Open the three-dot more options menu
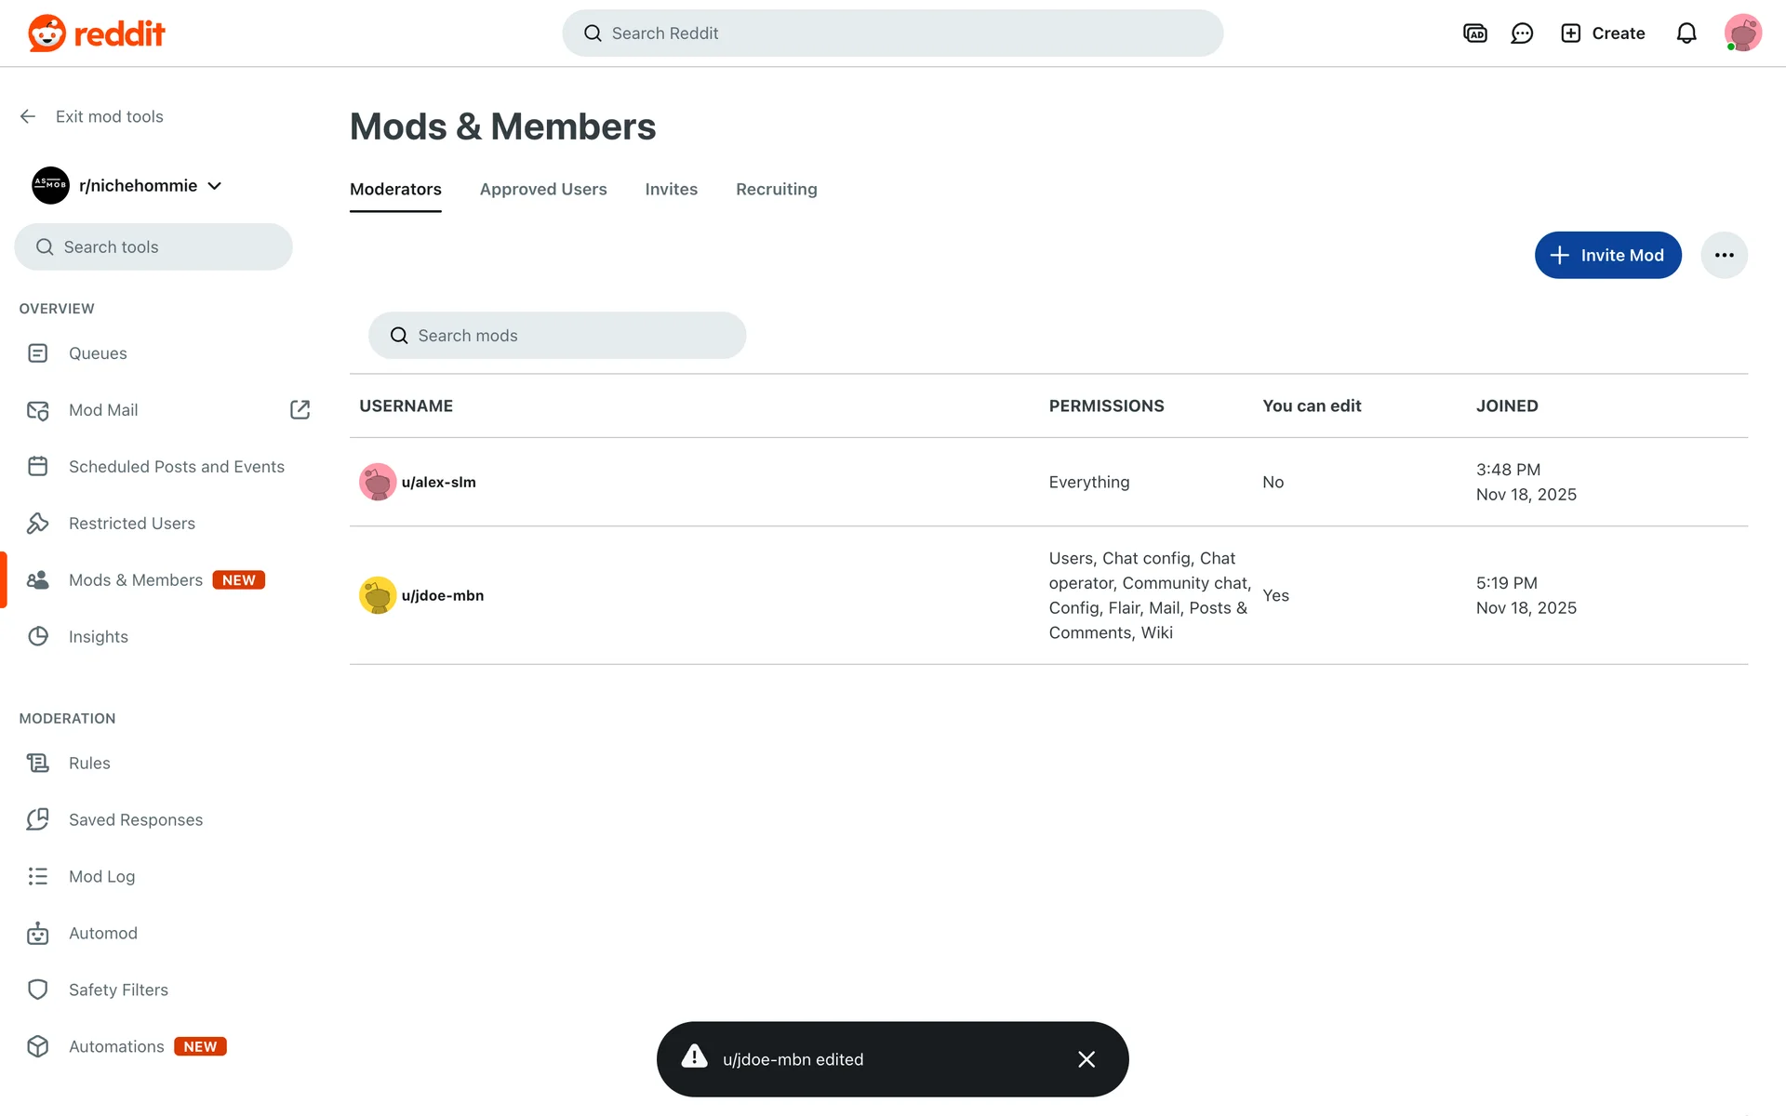This screenshot has height=1116, width=1786. coord(1724,255)
